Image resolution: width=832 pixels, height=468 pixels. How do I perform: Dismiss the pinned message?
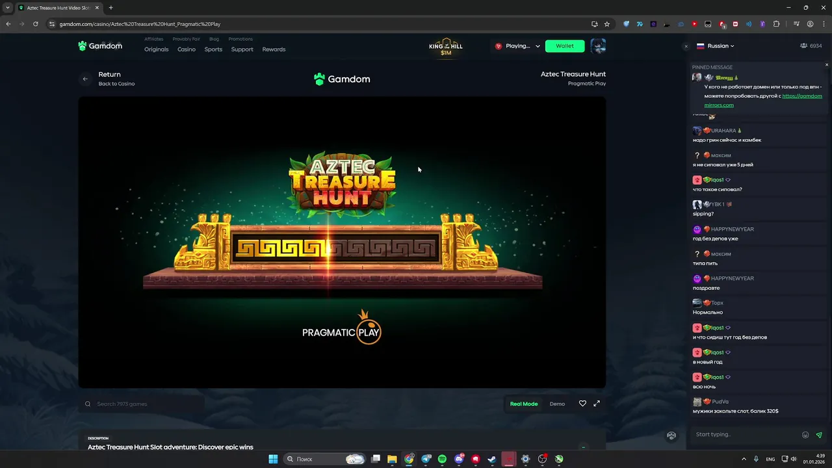tap(827, 64)
